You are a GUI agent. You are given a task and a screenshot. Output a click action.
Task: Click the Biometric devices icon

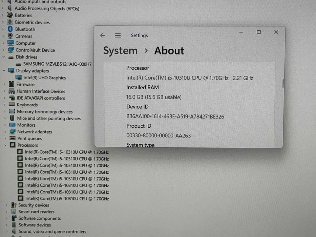(x=10, y=22)
